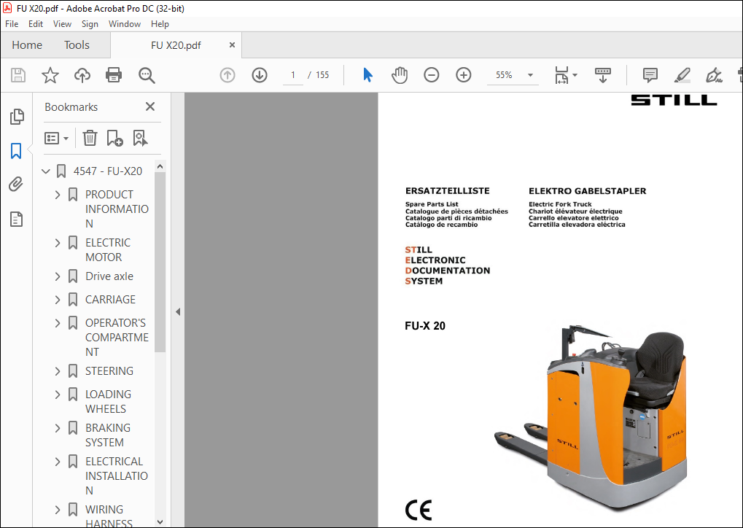The height and width of the screenshot is (528, 743).
Task: Open the attachments paperclip icon
Action: pyautogui.click(x=16, y=184)
